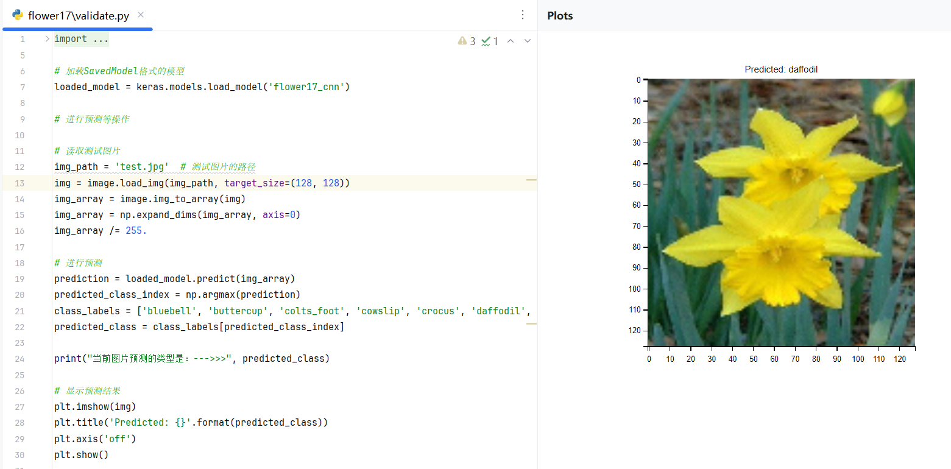The height and width of the screenshot is (469, 951).
Task: Click the line 13 scrollbar warning stripe
Action: (531, 180)
